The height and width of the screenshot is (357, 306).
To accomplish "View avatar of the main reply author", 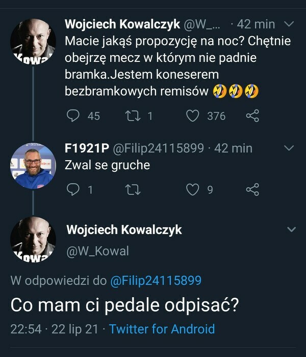I will 33,239.
